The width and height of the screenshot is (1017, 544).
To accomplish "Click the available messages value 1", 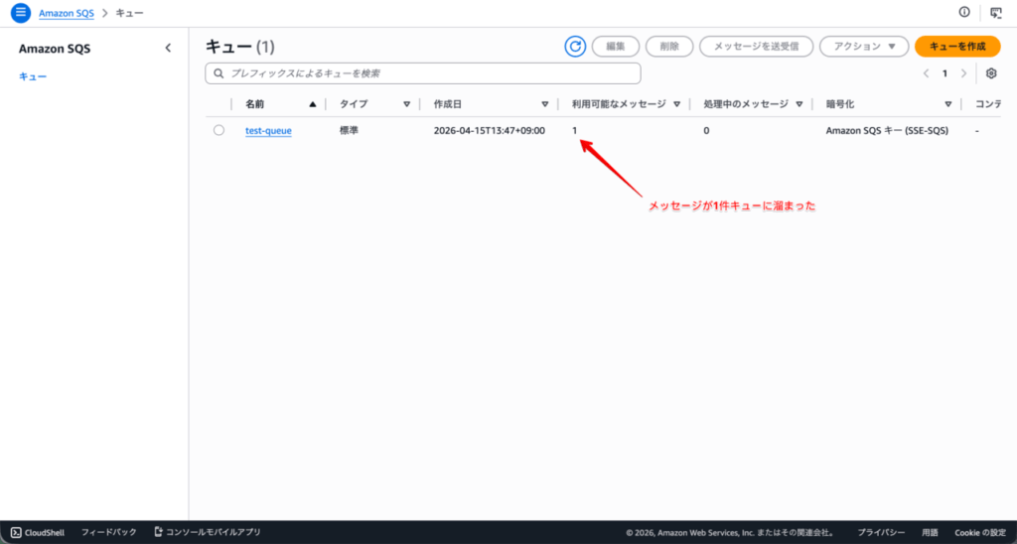I will 575,130.
